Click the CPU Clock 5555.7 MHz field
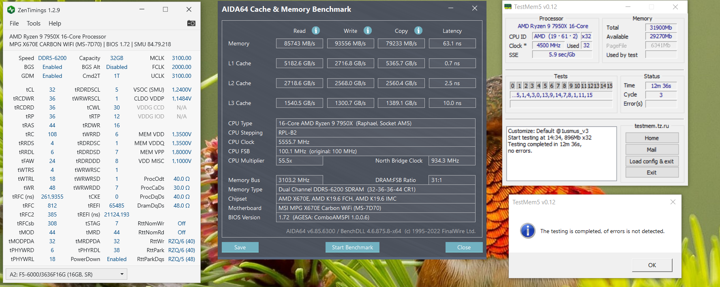 click(x=376, y=142)
